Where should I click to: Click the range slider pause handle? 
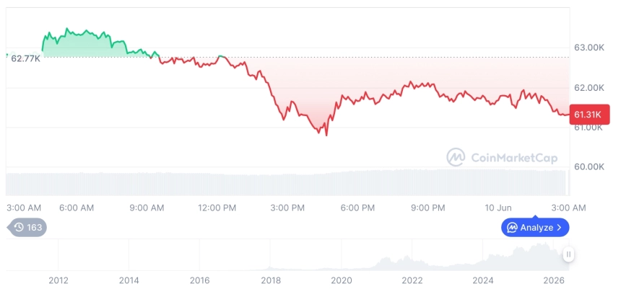pyautogui.click(x=568, y=254)
